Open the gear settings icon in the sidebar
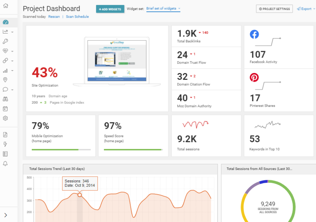The width and height of the screenshot is (316, 222). pyautogui.click(x=5, y=118)
